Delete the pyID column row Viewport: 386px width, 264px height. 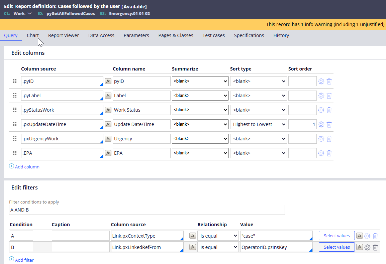[329, 81]
